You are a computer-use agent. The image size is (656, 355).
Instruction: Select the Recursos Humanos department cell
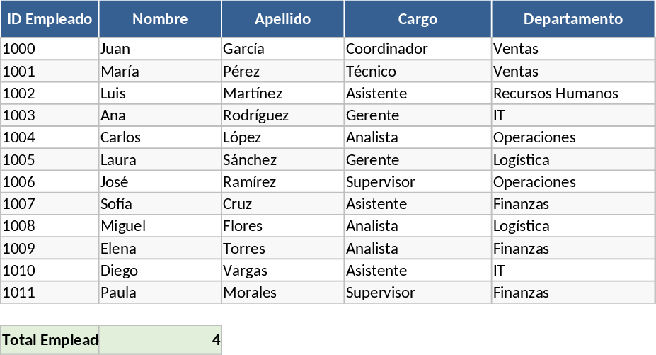(x=572, y=94)
